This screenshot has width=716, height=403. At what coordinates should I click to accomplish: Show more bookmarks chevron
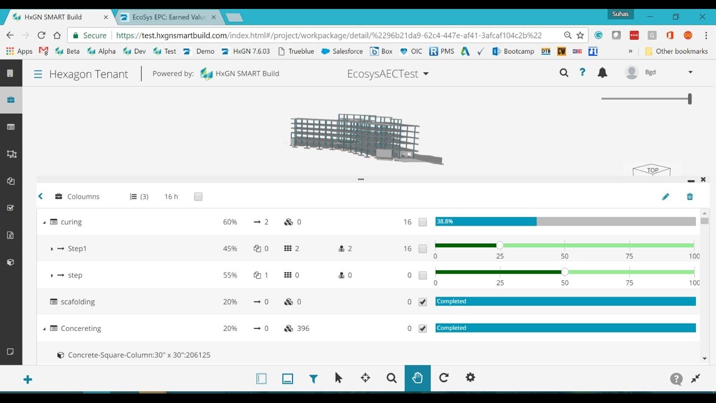coord(630,51)
